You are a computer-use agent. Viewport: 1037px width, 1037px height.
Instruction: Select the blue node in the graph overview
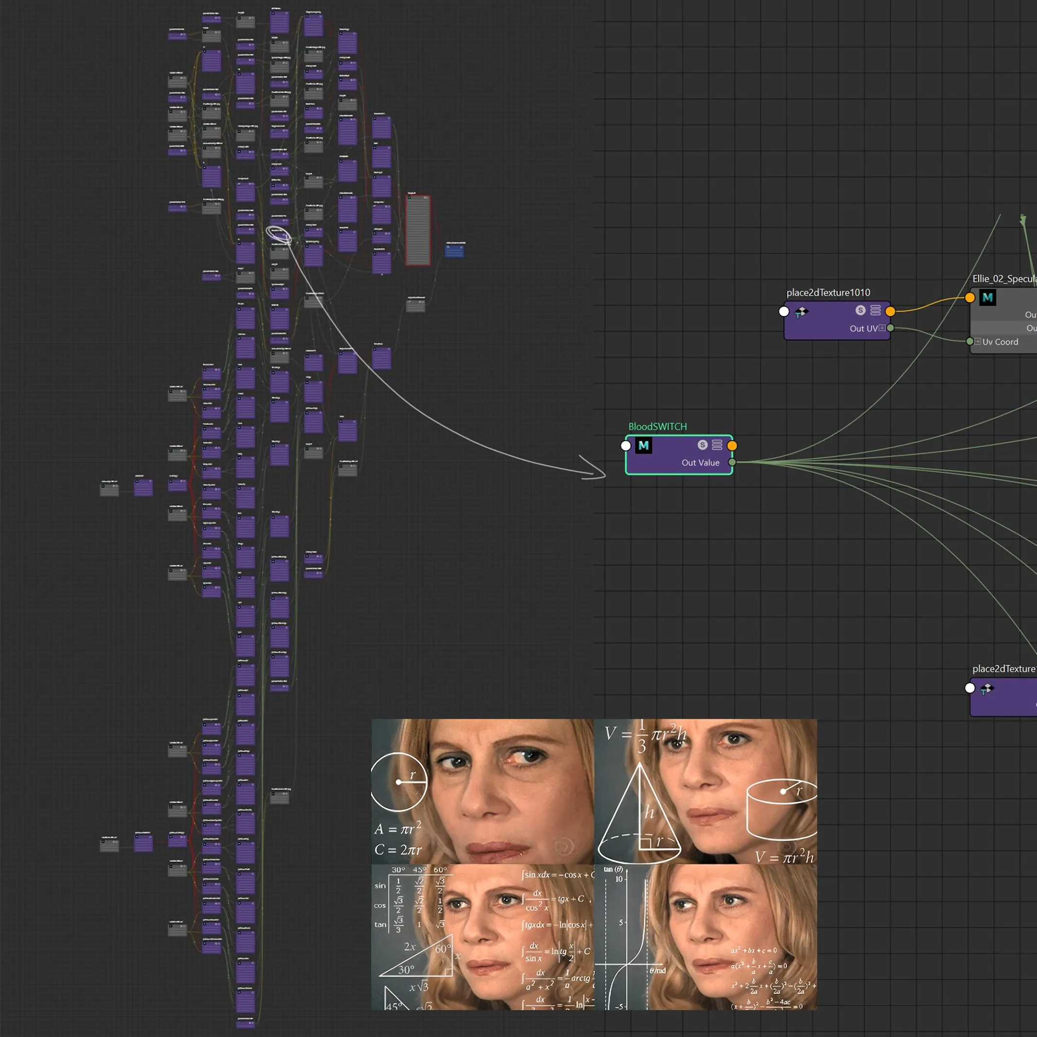(454, 251)
